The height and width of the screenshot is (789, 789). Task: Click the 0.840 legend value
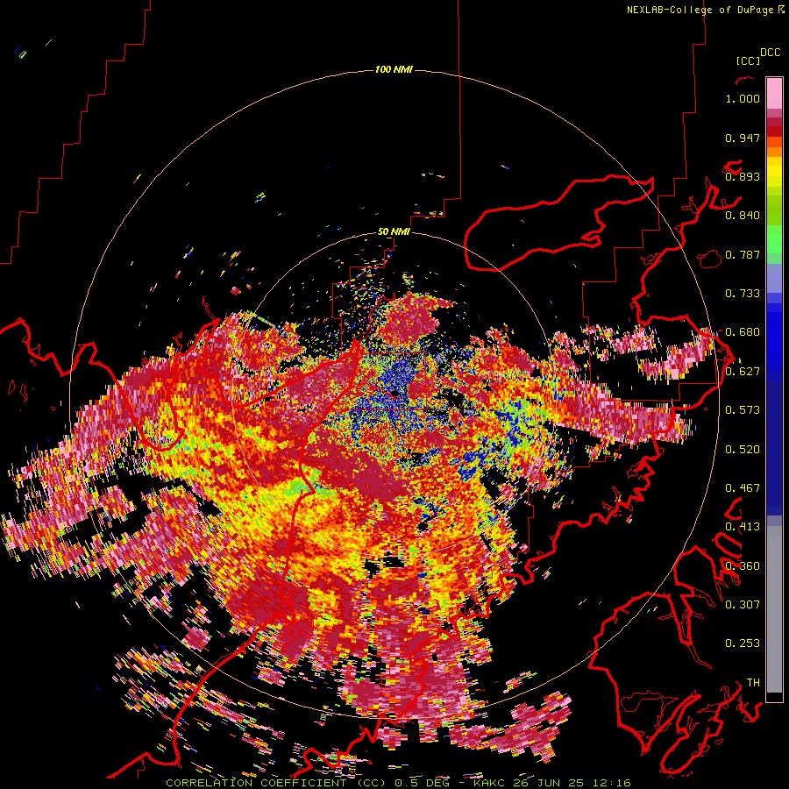click(743, 216)
